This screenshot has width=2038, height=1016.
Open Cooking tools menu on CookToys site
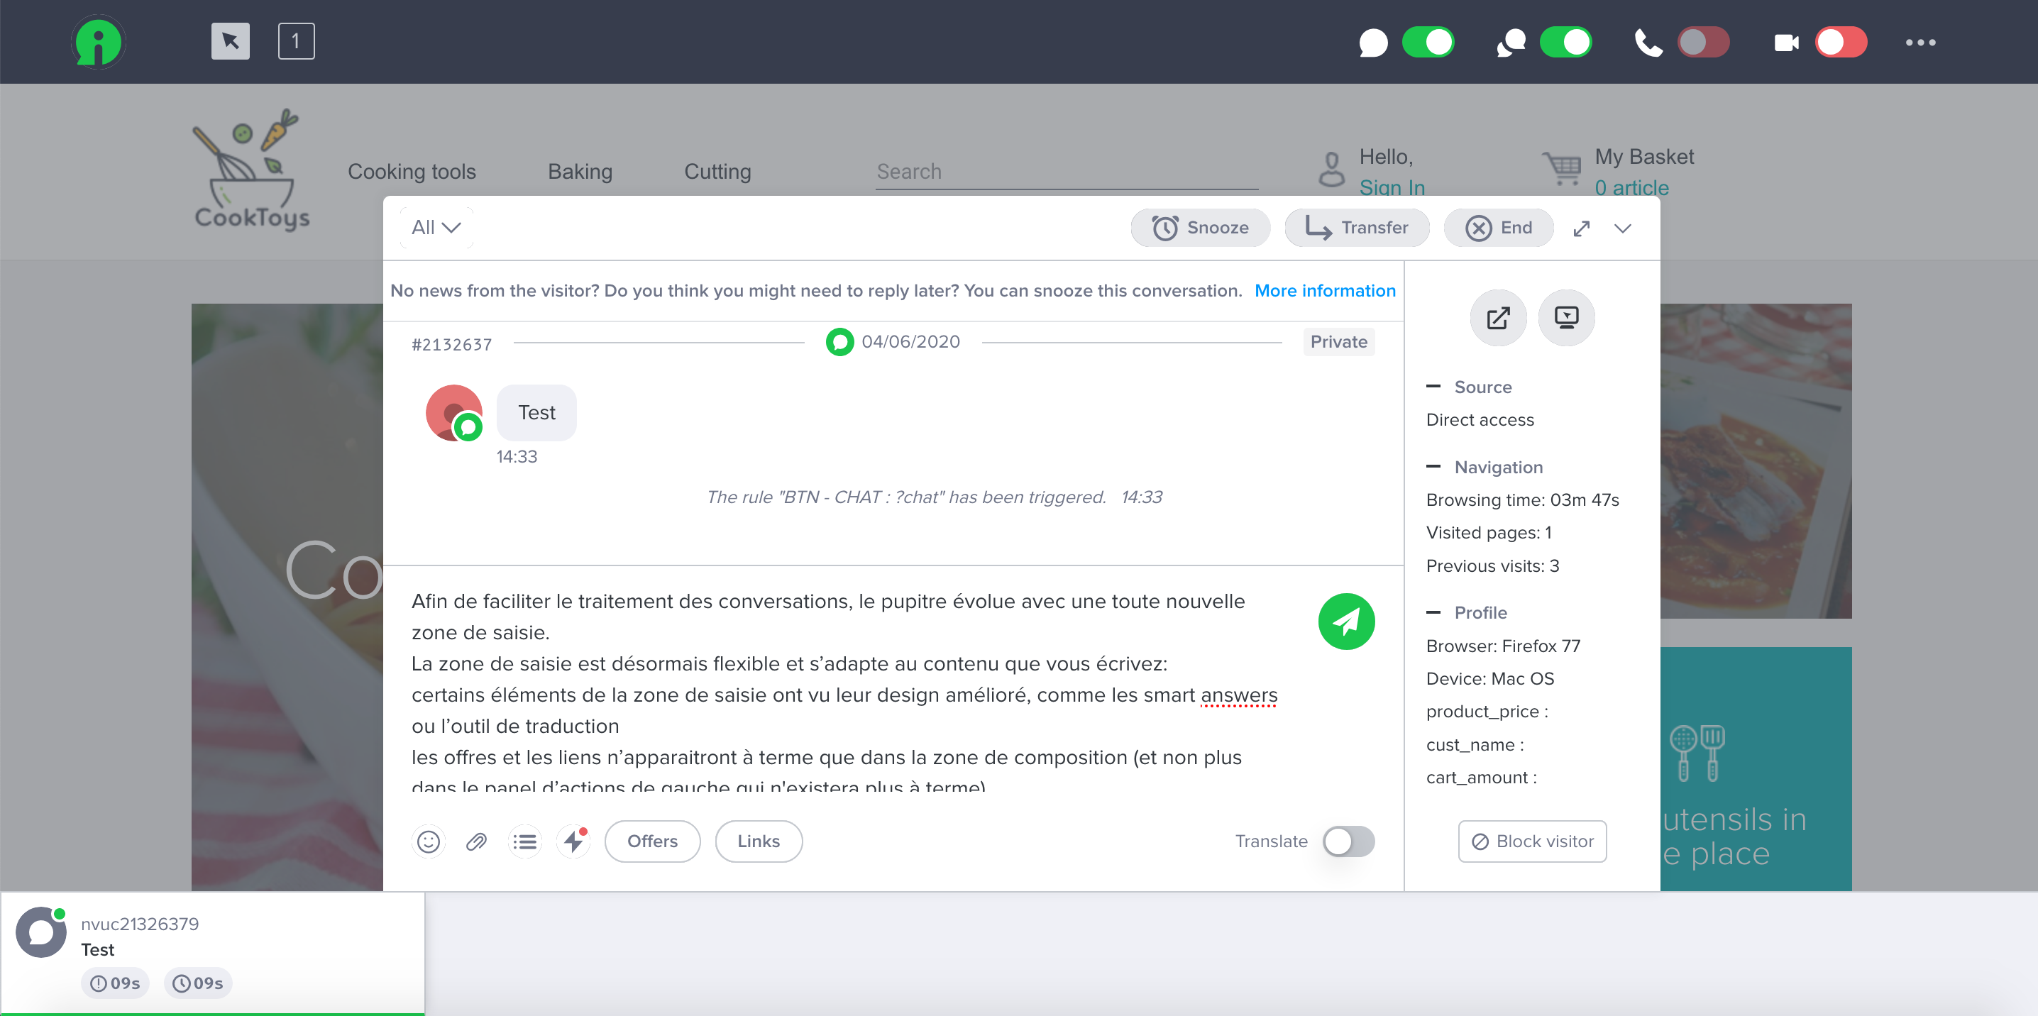[x=412, y=172]
